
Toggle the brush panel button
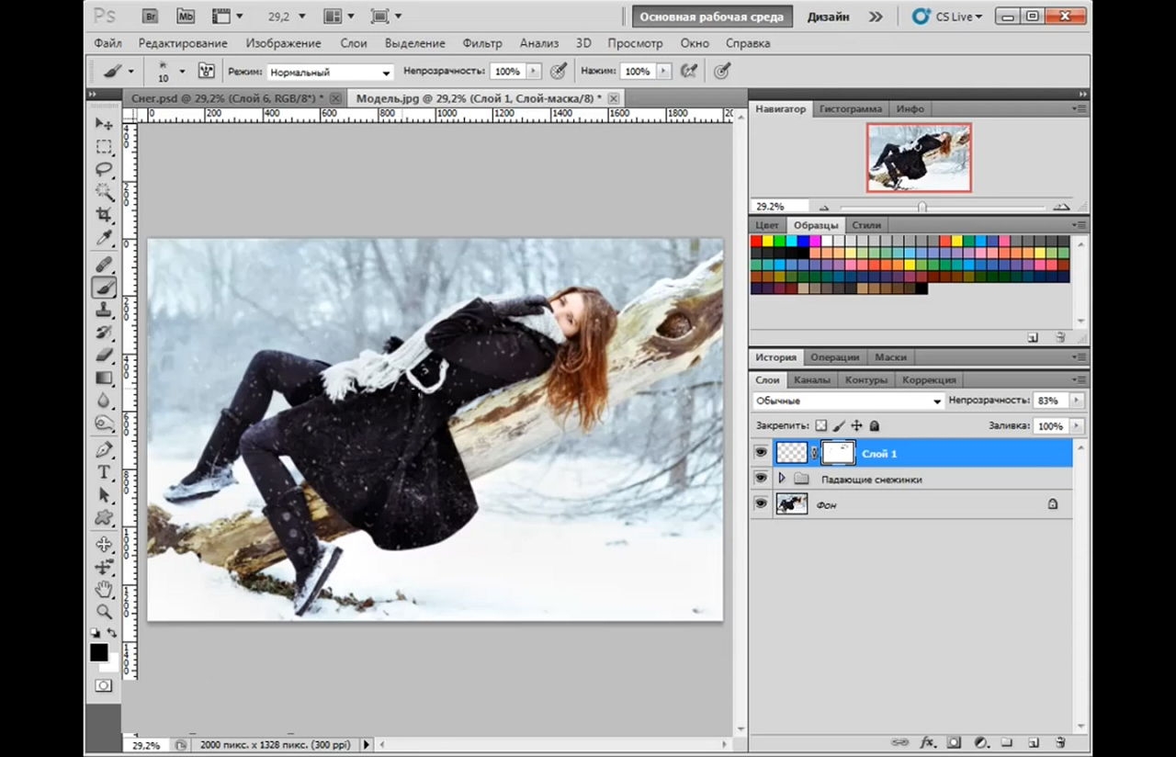207,71
